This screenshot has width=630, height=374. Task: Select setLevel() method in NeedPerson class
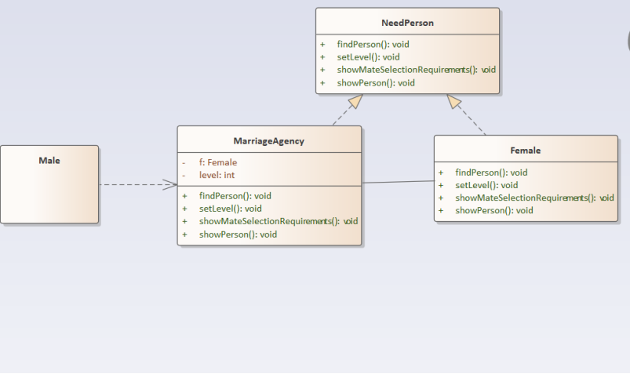coord(368,57)
